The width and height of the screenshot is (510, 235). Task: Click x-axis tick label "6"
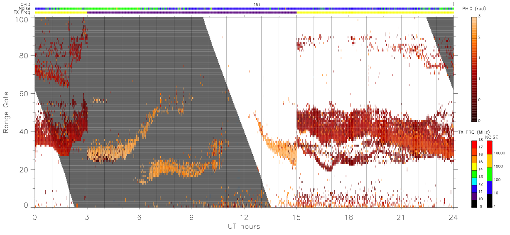coord(139,217)
